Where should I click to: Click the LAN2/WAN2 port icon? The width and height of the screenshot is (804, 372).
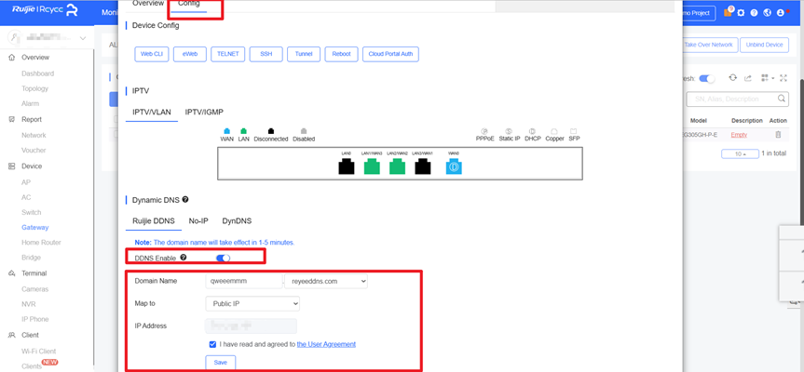click(x=398, y=166)
